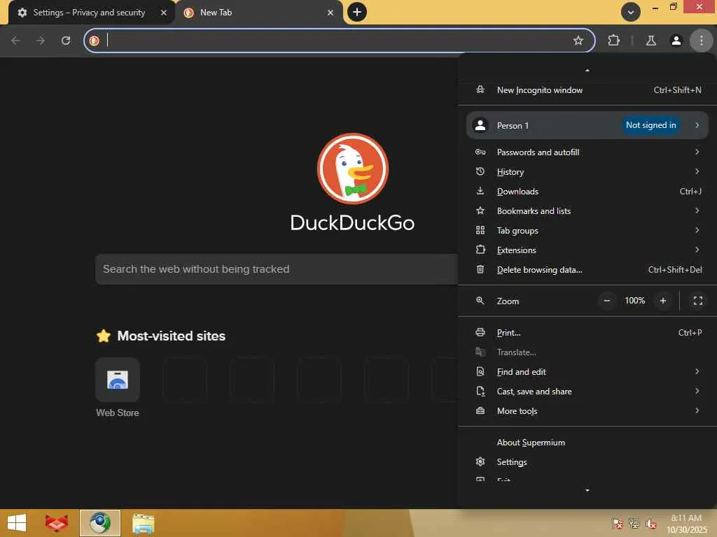This screenshot has width=717, height=537.
Task: Open the tab search dropdown arrow
Action: [x=631, y=13]
